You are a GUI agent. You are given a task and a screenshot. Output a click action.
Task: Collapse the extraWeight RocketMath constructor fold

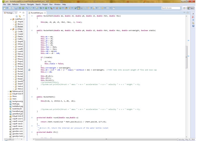pos(32,31)
